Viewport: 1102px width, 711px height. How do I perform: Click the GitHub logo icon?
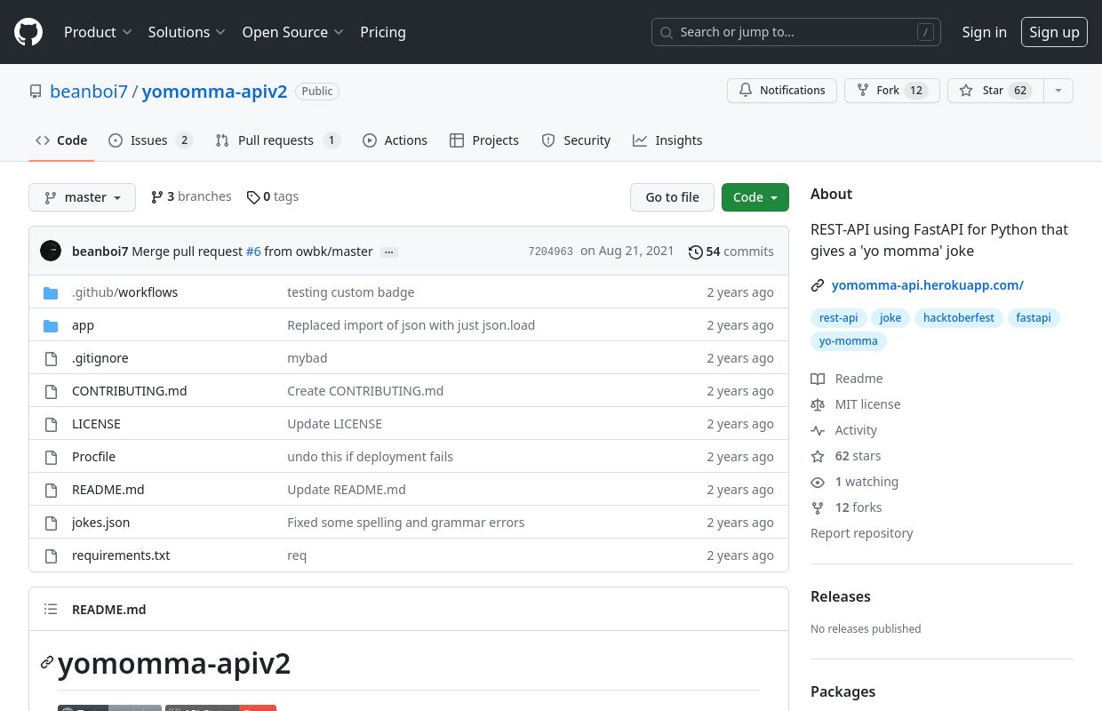tap(28, 32)
